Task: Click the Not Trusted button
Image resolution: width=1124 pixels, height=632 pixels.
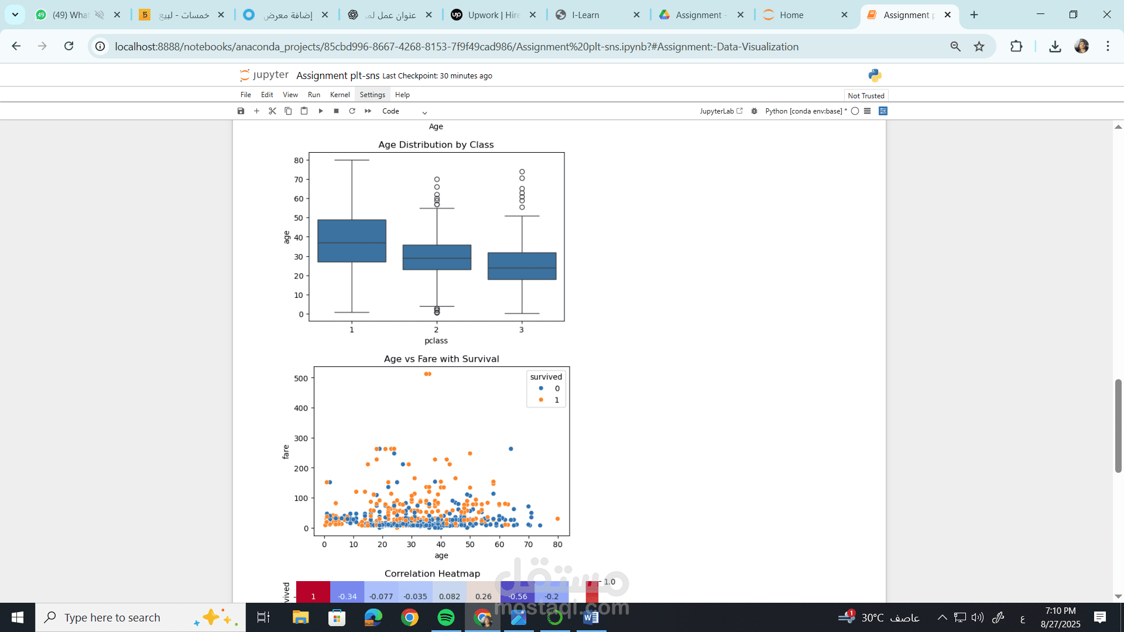Action: tap(866, 96)
